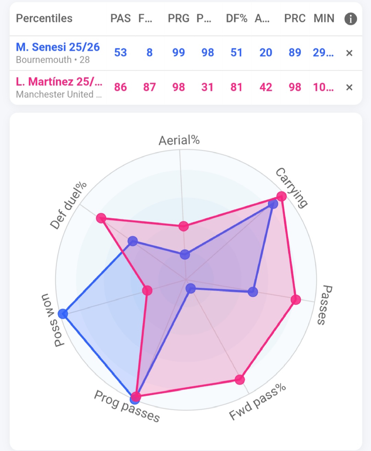Click Martínez's pink Aerial% data point
The width and height of the screenshot is (371, 451).
click(x=184, y=226)
